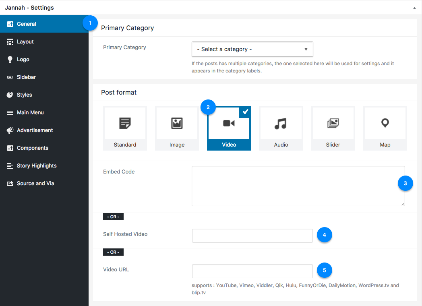Image resolution: width=422 pixels, height=306 pixels.
Task: Open the Story Highlights tab
Action: click(x=44, y=166)
